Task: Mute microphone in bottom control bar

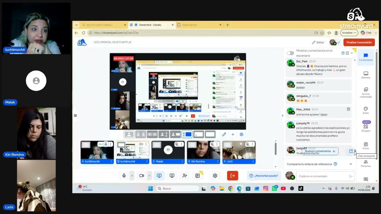Action: (x=124, y=176)
